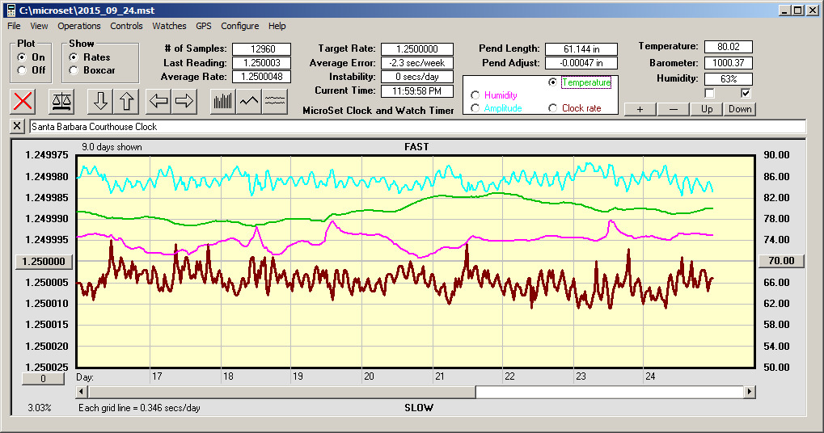The image size is (824, 433).
Task: Select the Boxcar show option
Action: click(x=74, y=70)
